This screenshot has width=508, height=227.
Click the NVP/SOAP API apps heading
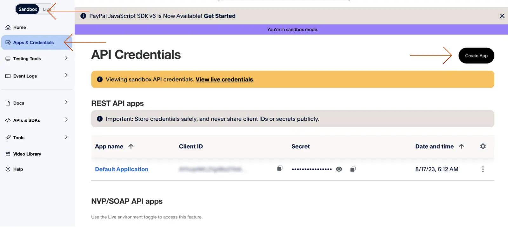click(x=127, y=201)
